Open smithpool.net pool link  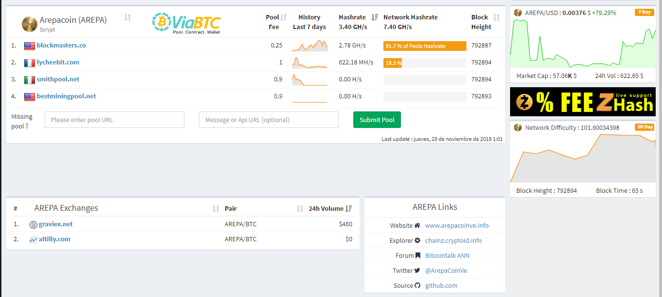pos(58,79)
